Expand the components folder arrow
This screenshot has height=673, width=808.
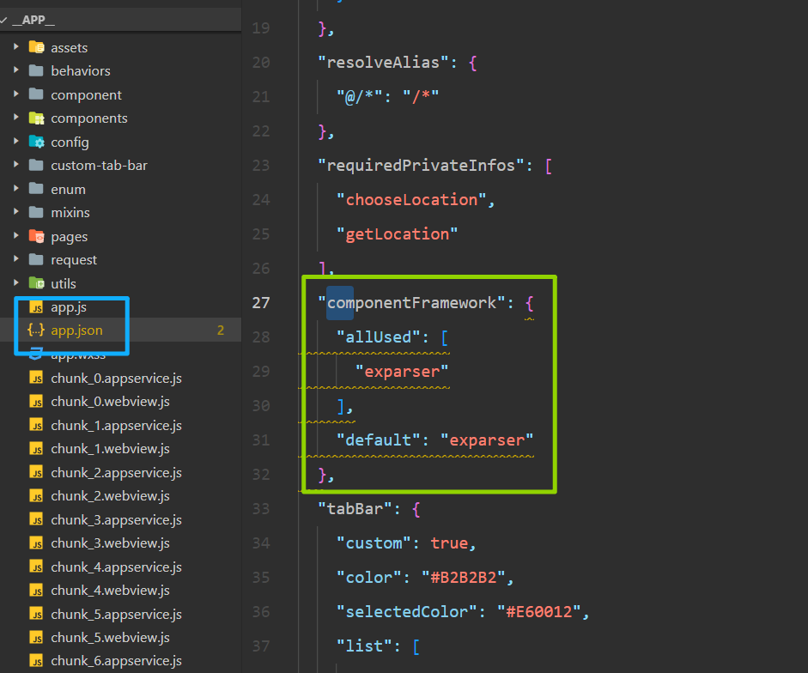tap(16, 118)
